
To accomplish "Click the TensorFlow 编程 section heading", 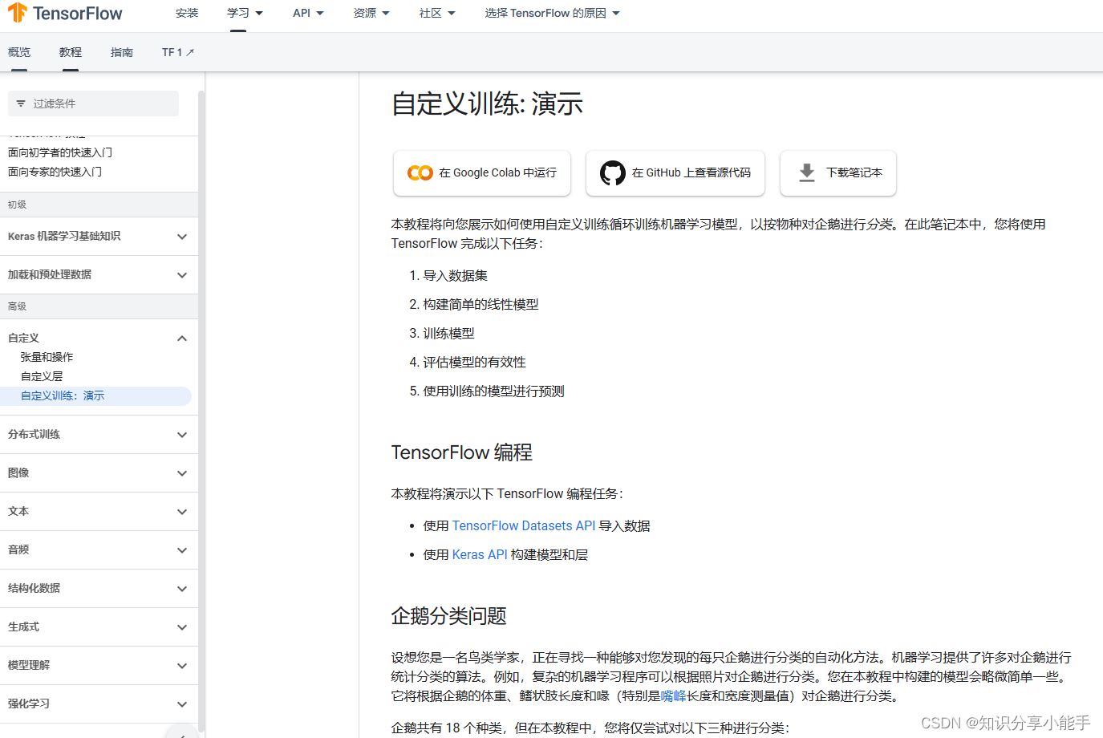I will (x=462, y=452).
